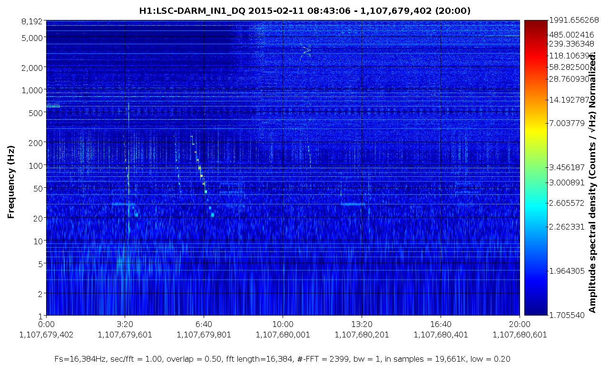Select colorbar value 2.262331

point(567,227)
